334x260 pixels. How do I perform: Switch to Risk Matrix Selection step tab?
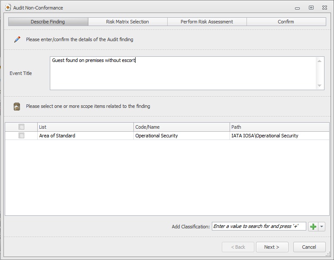click(127, 22)
